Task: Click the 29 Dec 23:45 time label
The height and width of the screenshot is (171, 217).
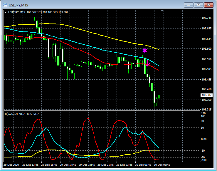Action: pos(125,165)
